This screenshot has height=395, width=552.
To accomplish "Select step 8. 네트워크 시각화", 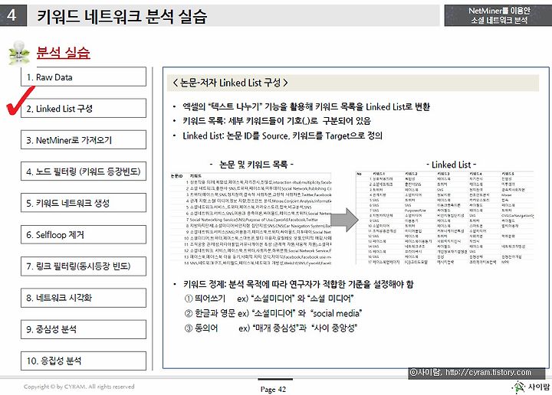I will (84, 298).
